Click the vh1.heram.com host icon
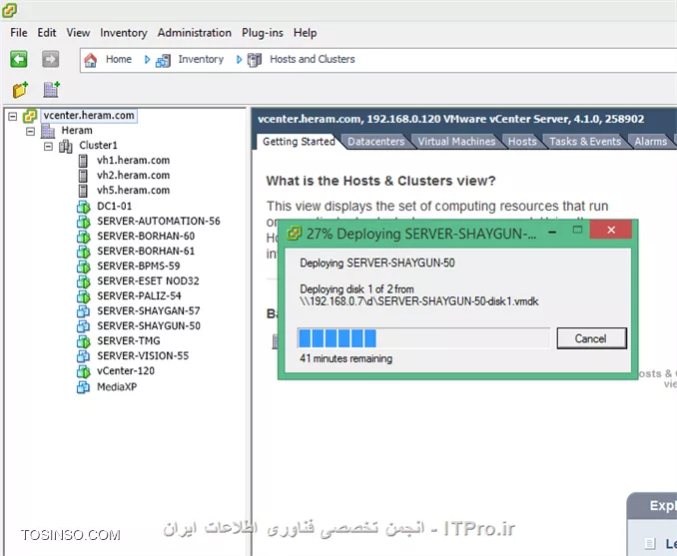The width and height of the screenshot is (677, 556). 83,161
